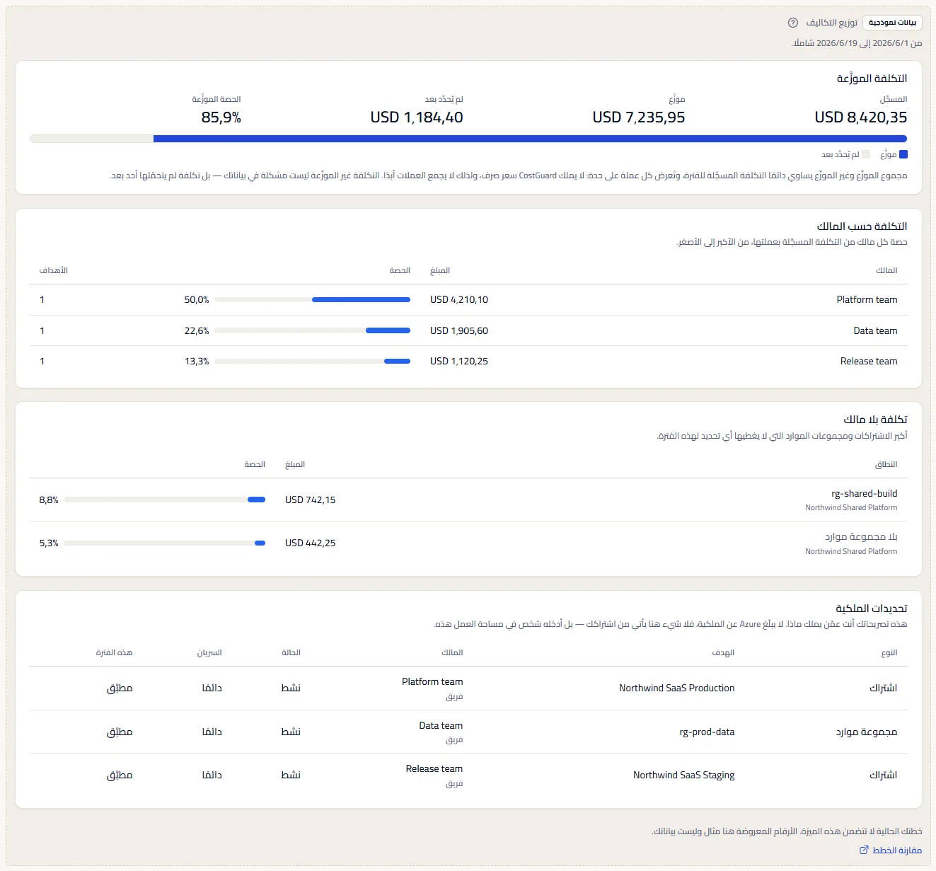Select the unowned amount "USD 442,25"
Image resolution: width=936 pixels, height=871 pixels.
point(311,543)
